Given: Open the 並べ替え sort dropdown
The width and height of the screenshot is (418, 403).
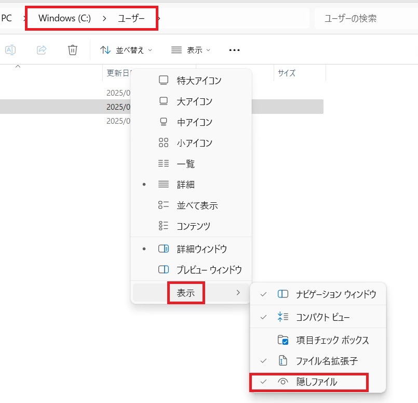Looking at the screenshot, I should tap(127, 50).
